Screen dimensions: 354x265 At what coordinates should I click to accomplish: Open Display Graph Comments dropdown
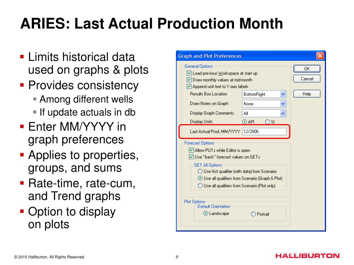coord(283,113)
